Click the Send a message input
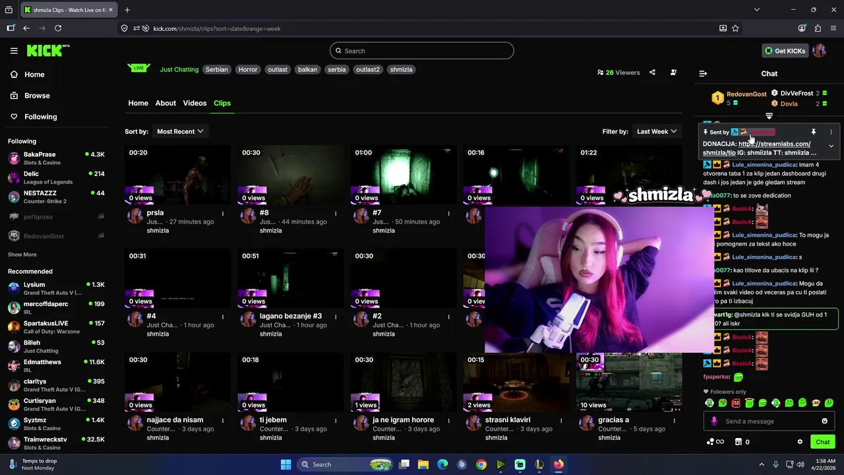The width and height of the screenshot is (844, 475). pyautogui.click(x=769, y=422)
